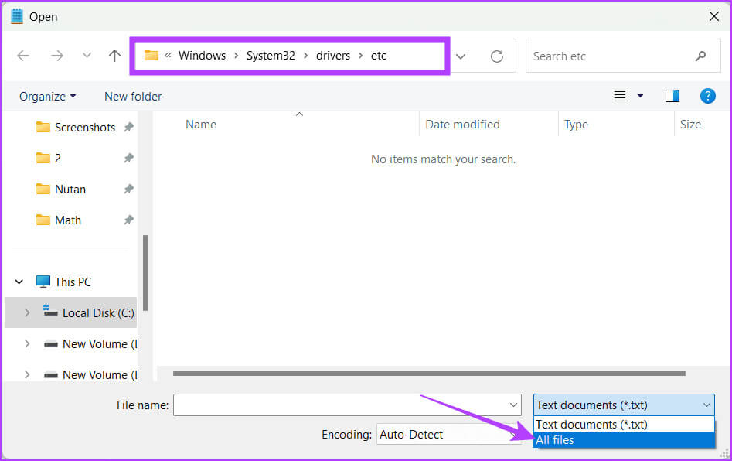Open the file type filter combo box

click(x=624, y=405)
